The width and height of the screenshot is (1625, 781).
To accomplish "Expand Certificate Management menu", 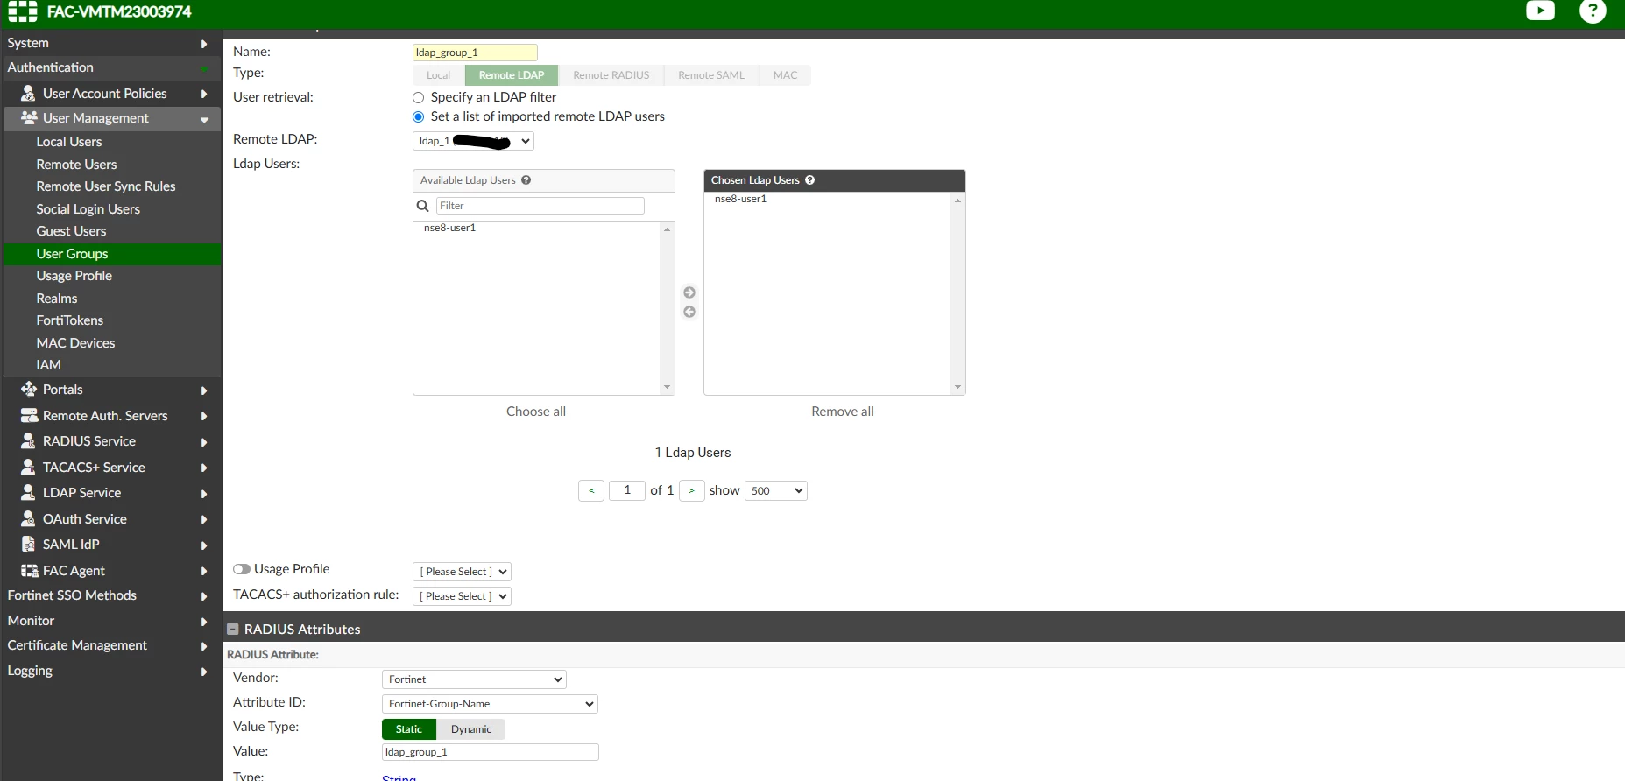I will coord(110,645).
